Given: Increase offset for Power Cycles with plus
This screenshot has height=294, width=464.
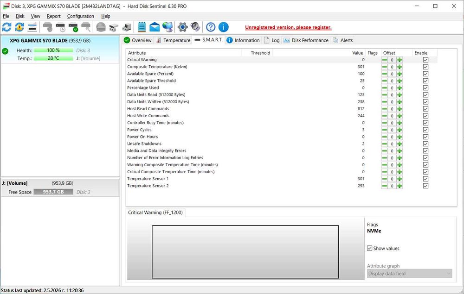Looking at the screenshot, I should pyautogui.click(x=400, y=130).
